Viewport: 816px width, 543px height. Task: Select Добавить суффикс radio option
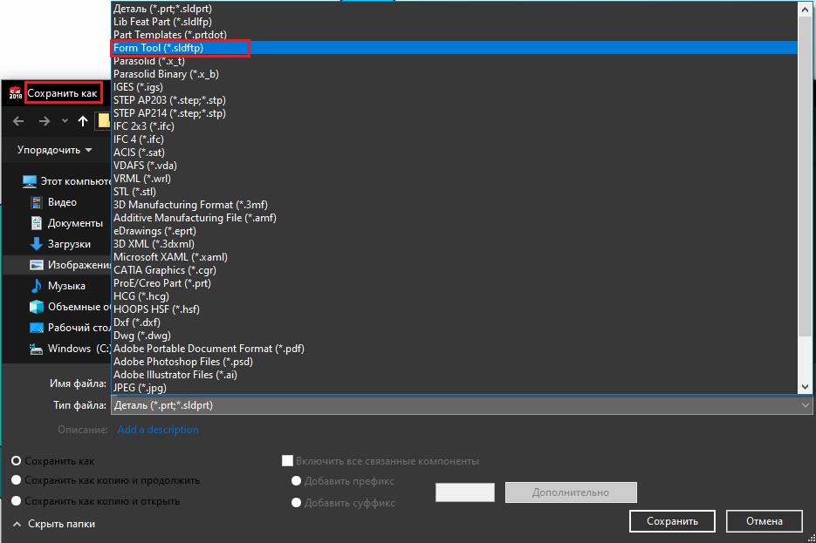(x=296, y=502)
